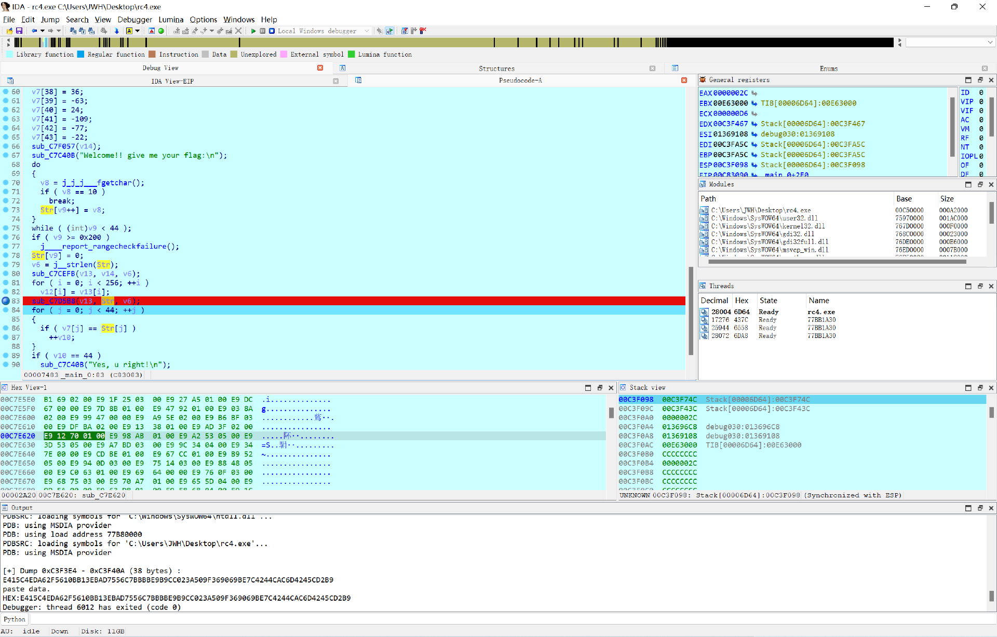Click the Open file toolbar icon
The width and height of the screenshot is (997, 637).
[9, 31]
